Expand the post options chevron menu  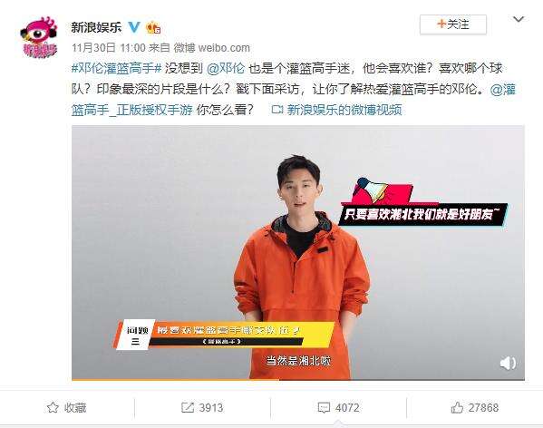tap(519, 19)
